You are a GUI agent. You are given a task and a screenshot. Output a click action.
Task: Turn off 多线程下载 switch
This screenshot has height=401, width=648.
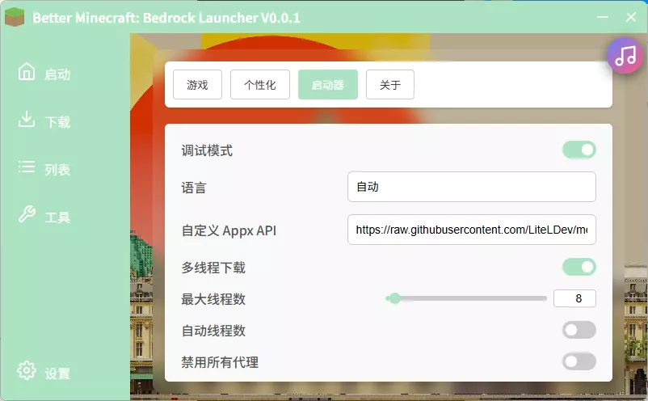[x=579, y=267]
